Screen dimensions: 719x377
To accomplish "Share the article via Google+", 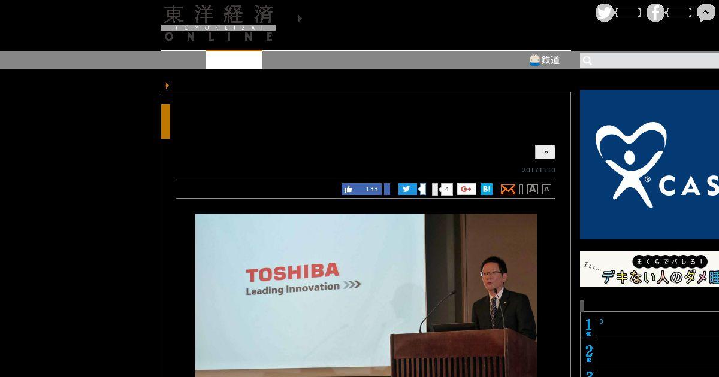I will (x=467, y=189).
